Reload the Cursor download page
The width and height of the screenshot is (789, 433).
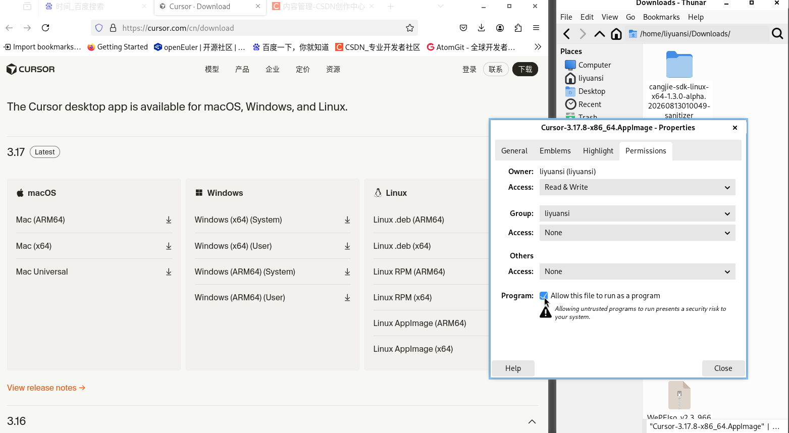[45, 28]
